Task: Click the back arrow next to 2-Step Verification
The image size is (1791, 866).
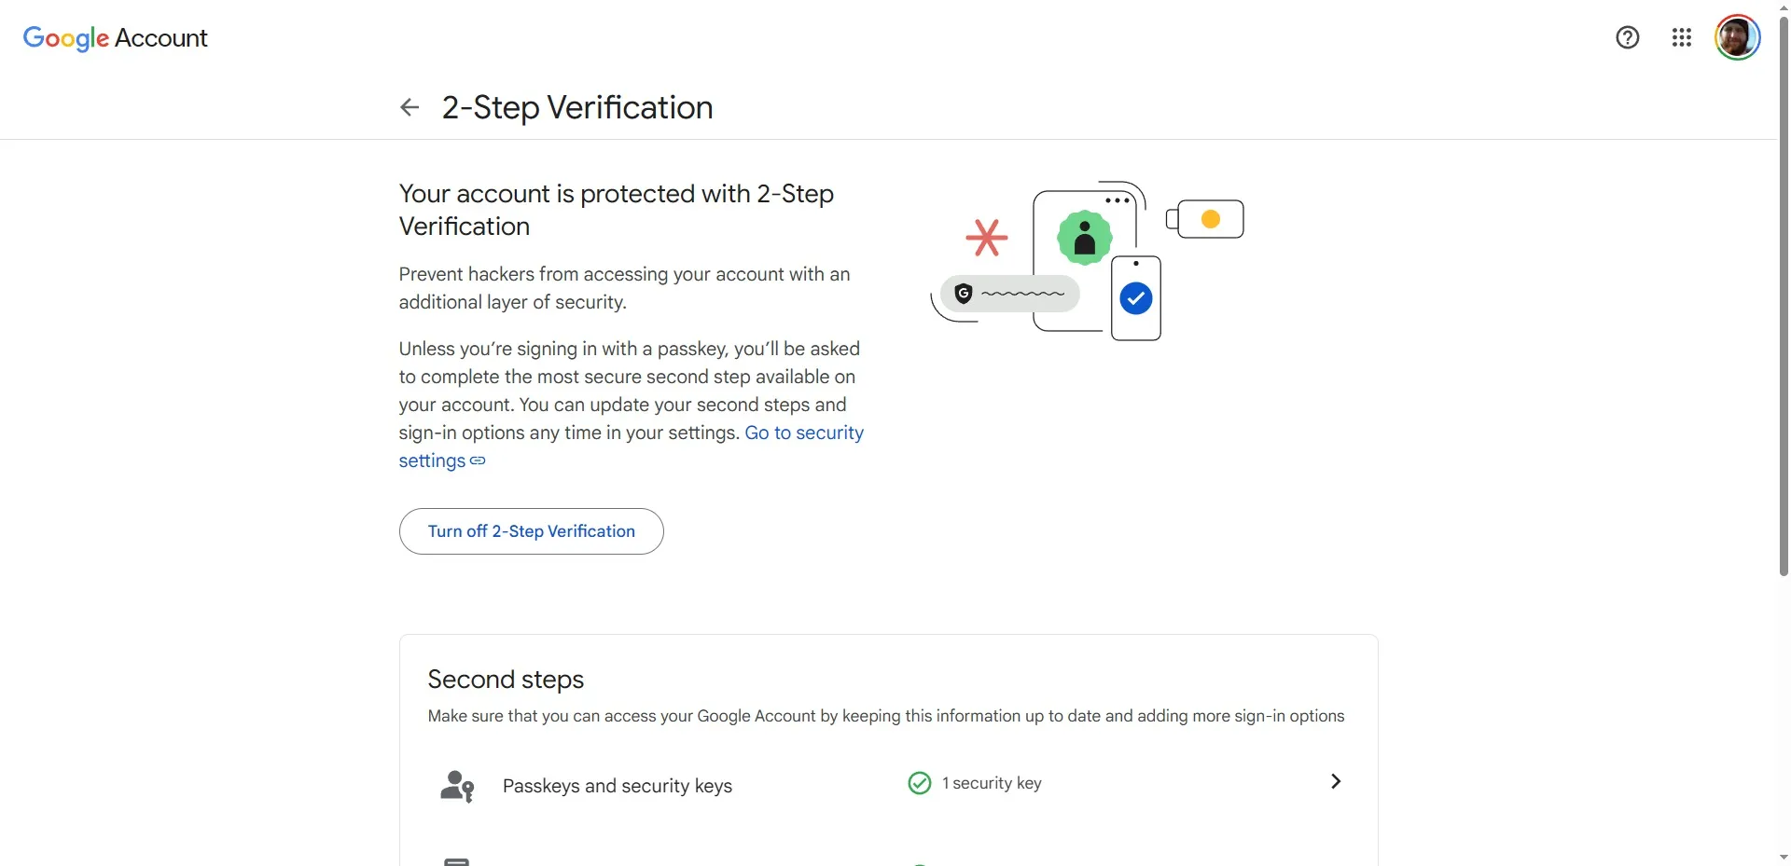Action: [x=409, y=107]
